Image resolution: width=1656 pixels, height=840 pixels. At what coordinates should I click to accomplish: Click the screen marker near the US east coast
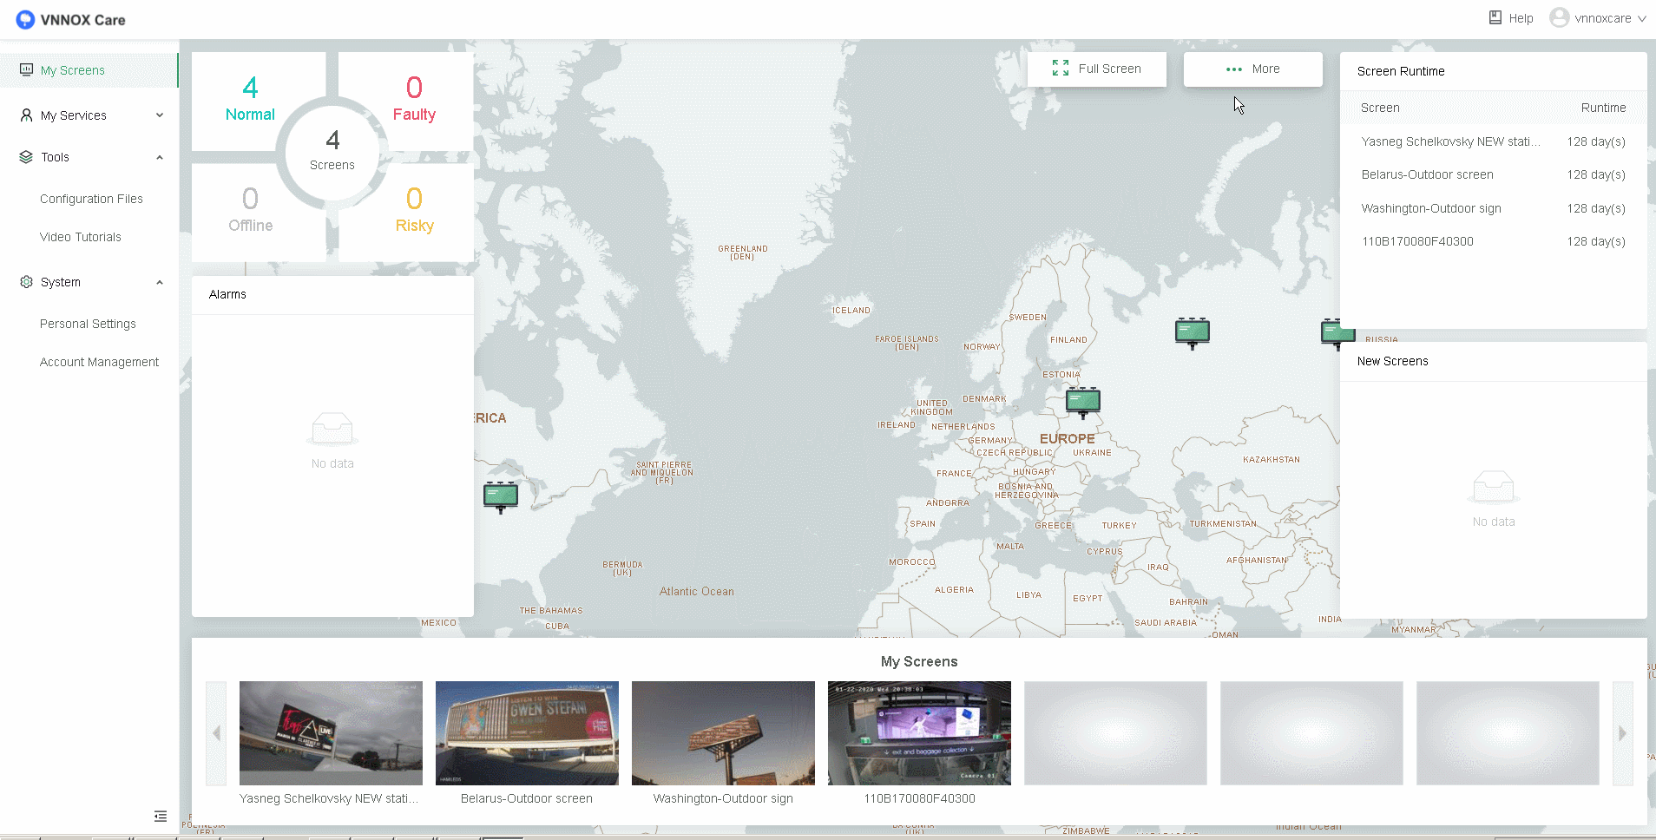pyautogui.click(x=501, y=495)
